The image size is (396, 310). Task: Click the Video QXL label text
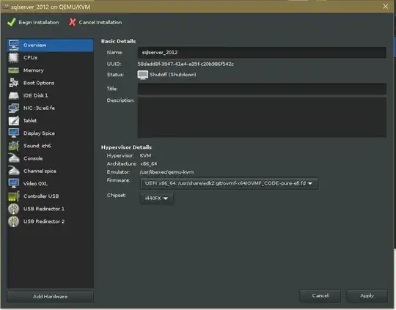(36, 183)
